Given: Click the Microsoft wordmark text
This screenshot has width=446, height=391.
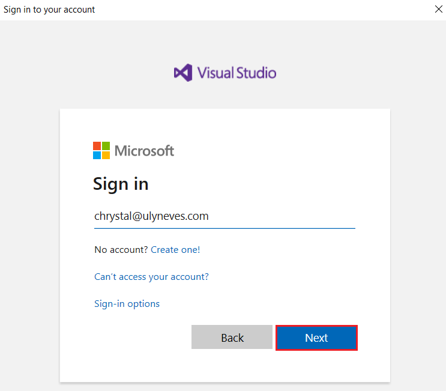Looking at the screenshot, I should 144,151.
